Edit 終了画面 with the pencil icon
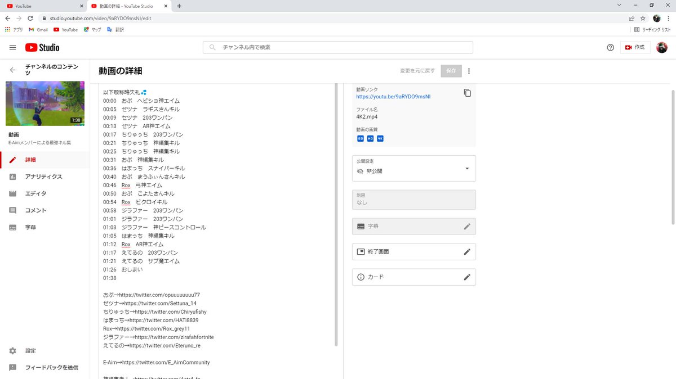Viewport: 676px width, 379px height. click(x=466, y=251)
